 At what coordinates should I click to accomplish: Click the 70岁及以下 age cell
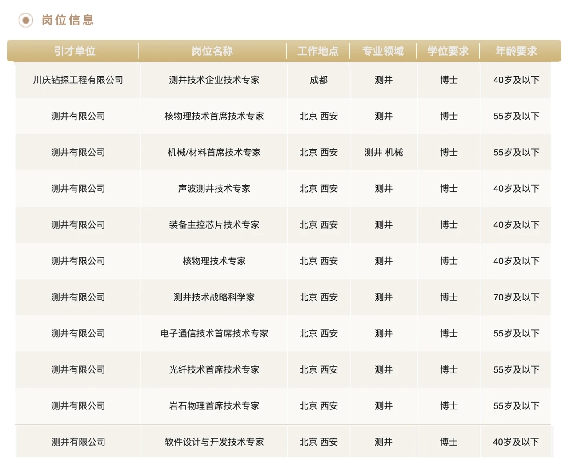pyautogui.click(x=516, y=297)
